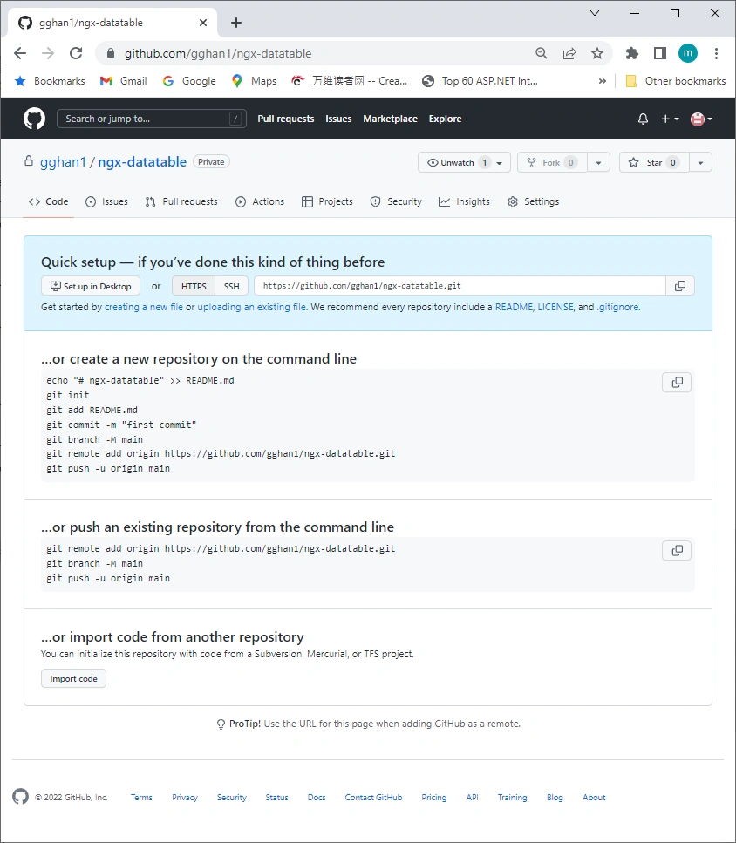Click the zoom magnifier icon in address bar

(542, 53)
